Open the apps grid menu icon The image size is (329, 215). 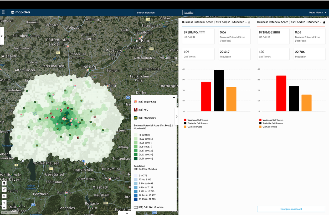pyautogui.click(x=4, y=12)
